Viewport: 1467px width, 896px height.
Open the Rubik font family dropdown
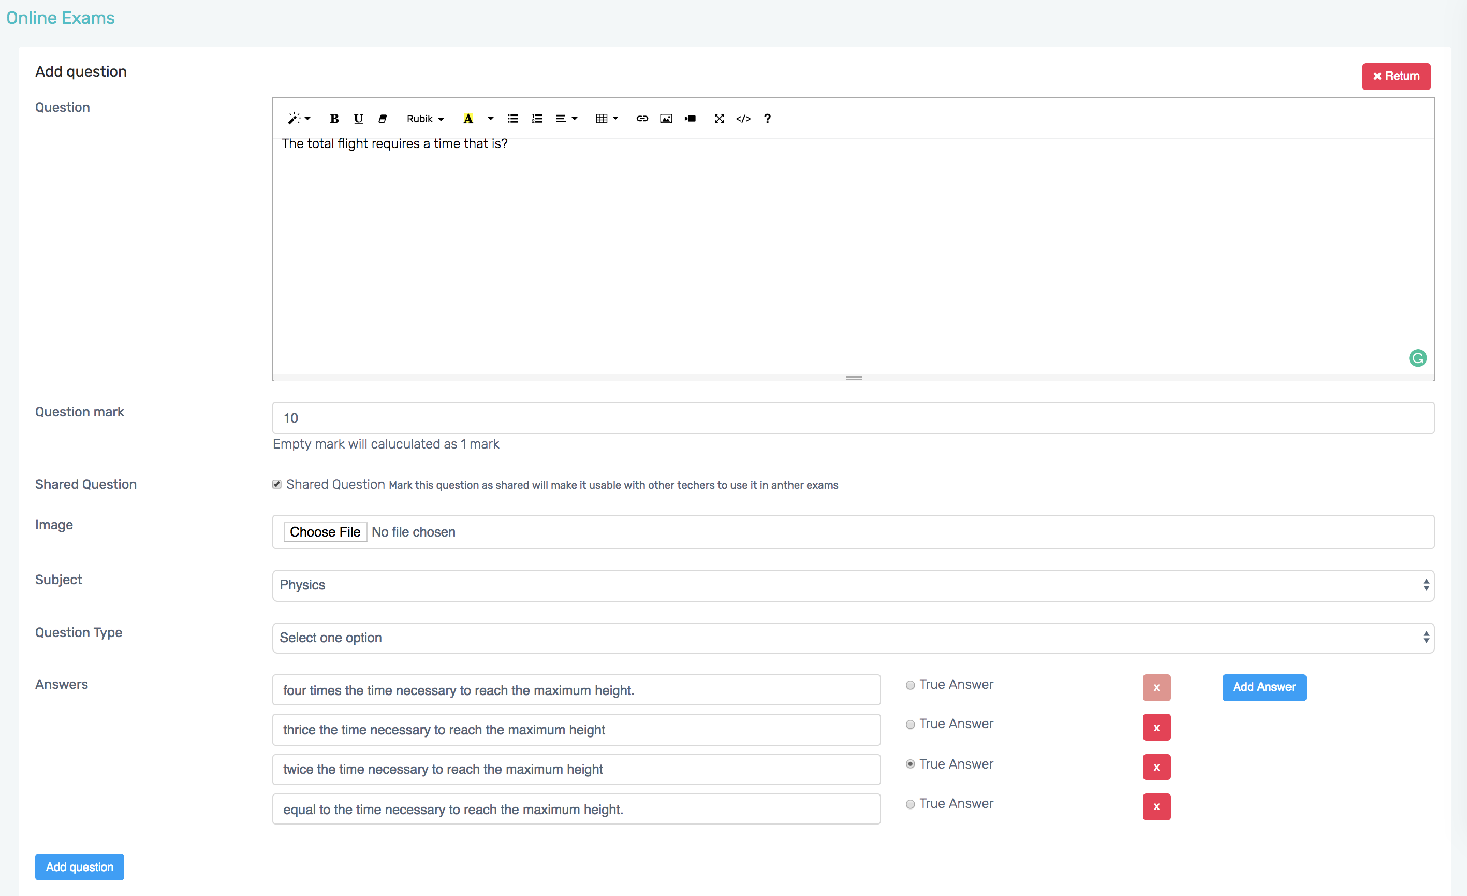425,119
